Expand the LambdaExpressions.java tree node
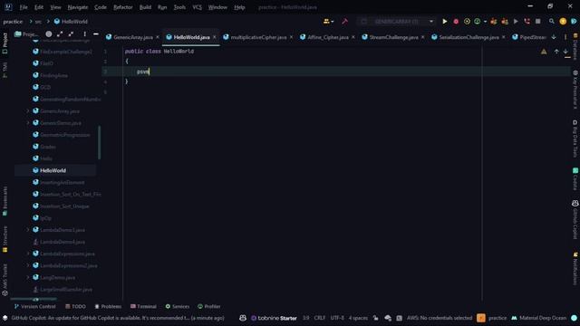 tap(28, 254)
